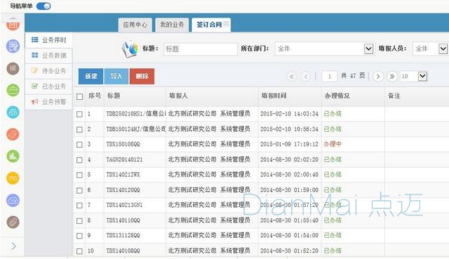Click title cell TDX150108QQ
Viewport: 449px width, 259px height.
coord(123,144)
